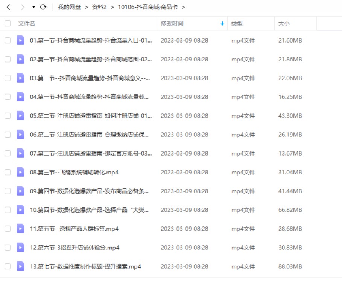The height and width of the screenshot is (289, 342).
Task: Click video icon of 07.第二节 file
Action: (20, 153)
